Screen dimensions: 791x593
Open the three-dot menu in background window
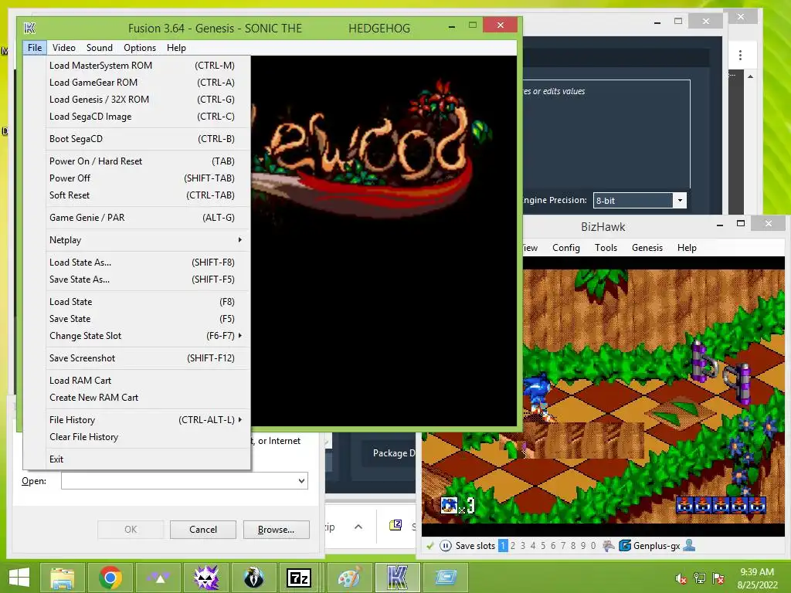740,55
